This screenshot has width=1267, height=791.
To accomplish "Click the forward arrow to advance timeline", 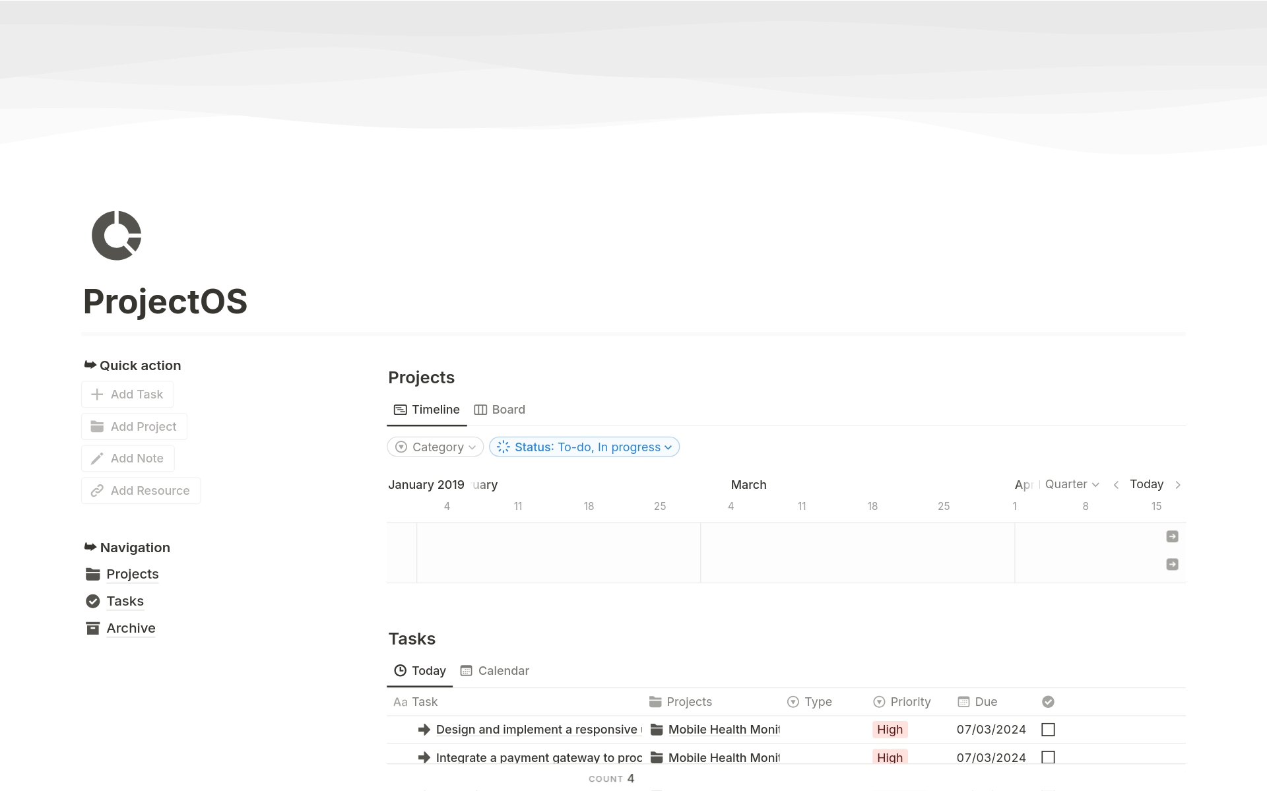I will 1179,484.
